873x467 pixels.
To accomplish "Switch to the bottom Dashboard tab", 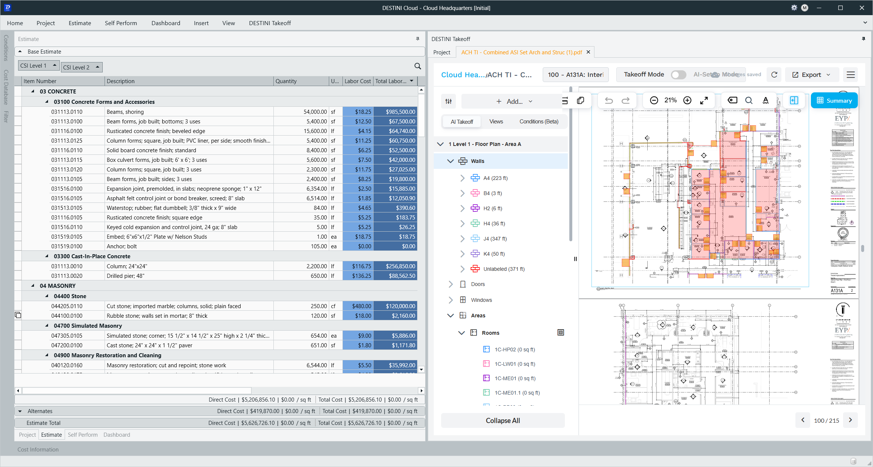I will 117,435.
